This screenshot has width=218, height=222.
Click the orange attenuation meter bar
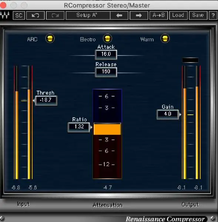pyautogui.click(x=107, y=129)
